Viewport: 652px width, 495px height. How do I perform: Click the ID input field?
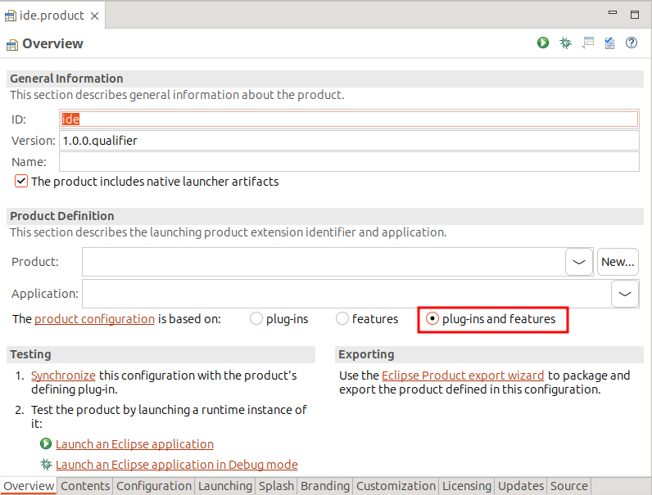(x=349, y=119)
